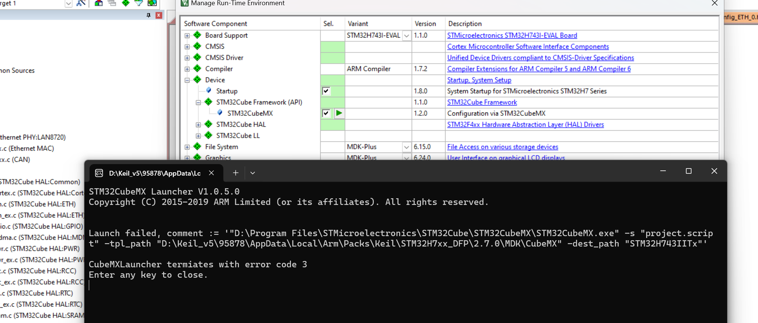Click Manage Run-Time Environment title bar icon

pyautogui.click(x=184, y=3)
